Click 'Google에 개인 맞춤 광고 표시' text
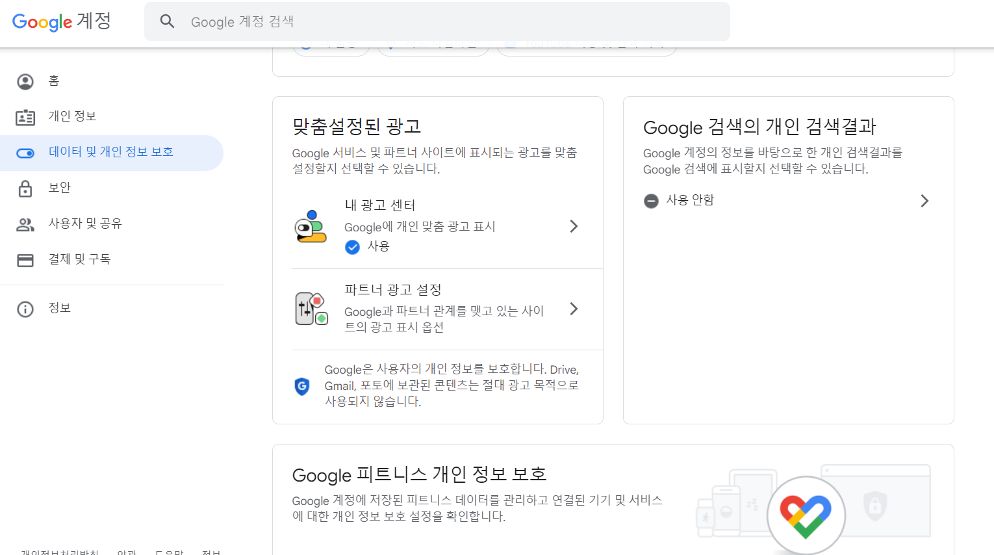The image size is (994, 555). click(x=420, y=227)
